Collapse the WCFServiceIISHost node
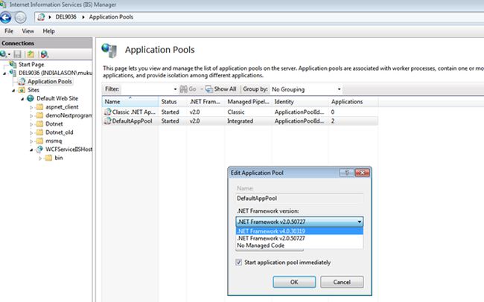This screenshot has height=302, width=484. pos(31,150)
